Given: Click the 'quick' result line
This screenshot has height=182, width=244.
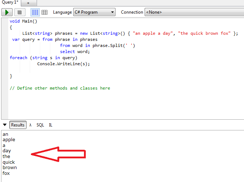Looking at the screenshot, I should click(9, 162).
